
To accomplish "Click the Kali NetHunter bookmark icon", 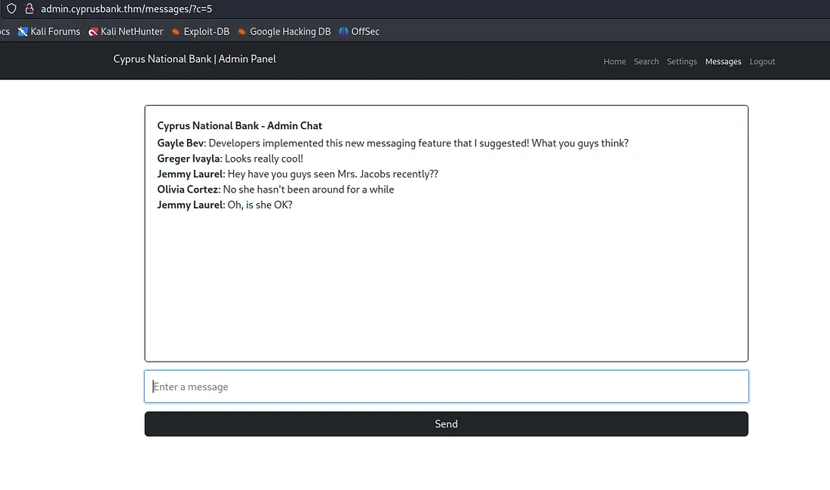I will click(x=94, y=31).
